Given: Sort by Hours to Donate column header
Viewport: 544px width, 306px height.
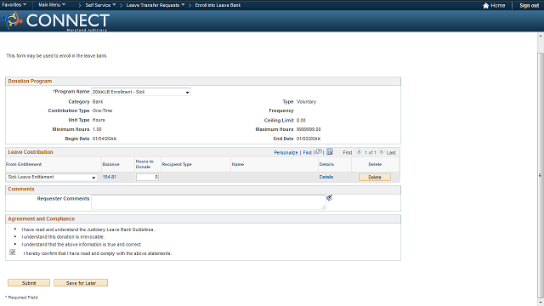Looking at the screenshot, I should [144, 164].
